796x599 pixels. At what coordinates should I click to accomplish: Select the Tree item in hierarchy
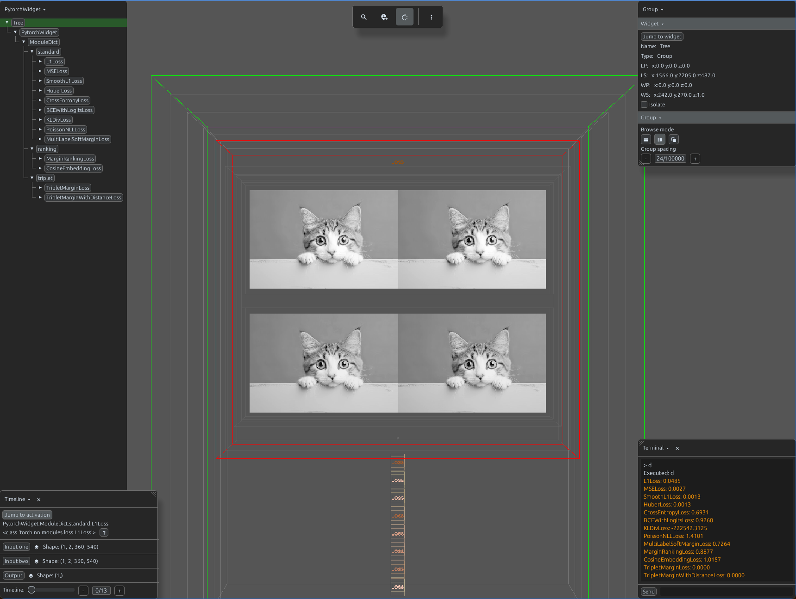[x=18, y=23]
